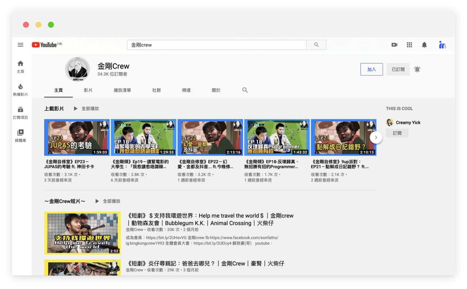Screen dimensions: 467x289
Task: Switch to the 影片 tab
Action: pyautogui.click(x=88, y=90)
